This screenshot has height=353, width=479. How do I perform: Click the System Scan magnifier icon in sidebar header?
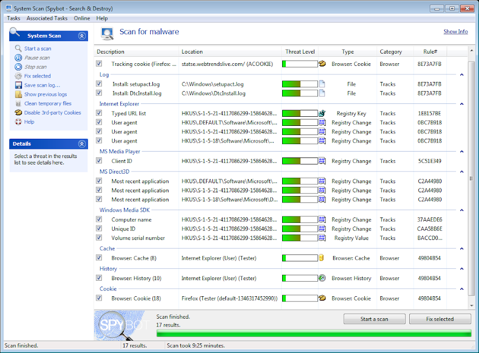point(14,32)
